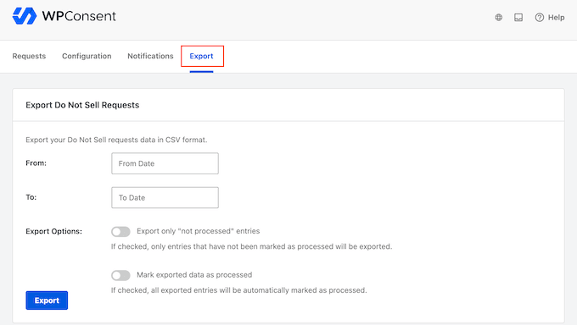Click the blue Export button

[x=47, y=300]
